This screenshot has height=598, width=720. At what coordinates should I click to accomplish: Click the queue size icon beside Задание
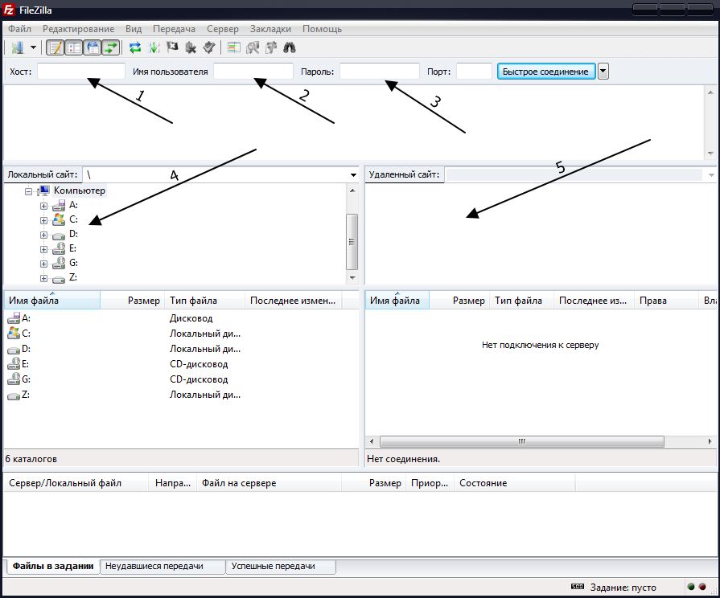(x=577, y=587)
